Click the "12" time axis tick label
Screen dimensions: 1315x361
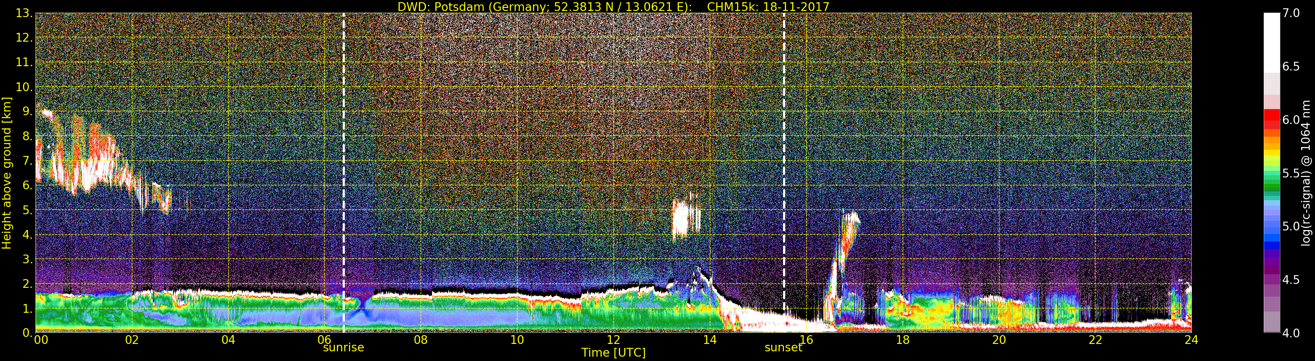click(x=613, y=340)
